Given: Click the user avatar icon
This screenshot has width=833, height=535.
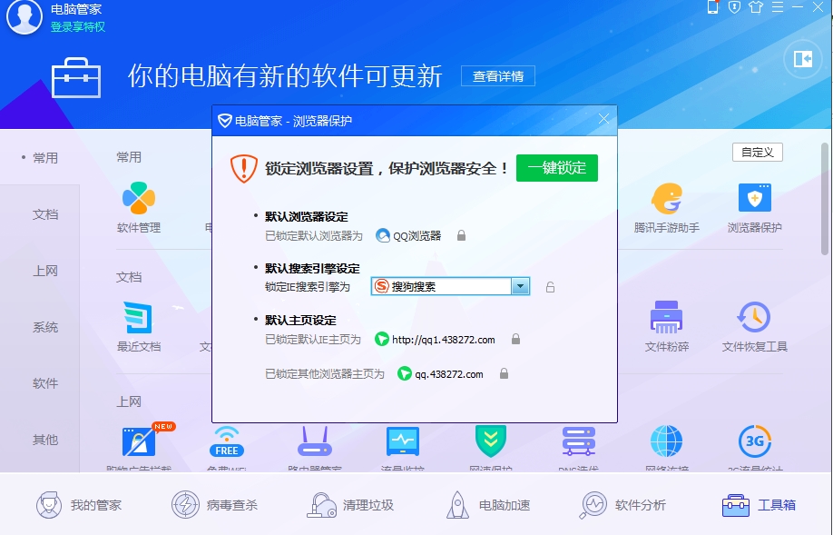Looking at the screenshot, I should point(24,16).
